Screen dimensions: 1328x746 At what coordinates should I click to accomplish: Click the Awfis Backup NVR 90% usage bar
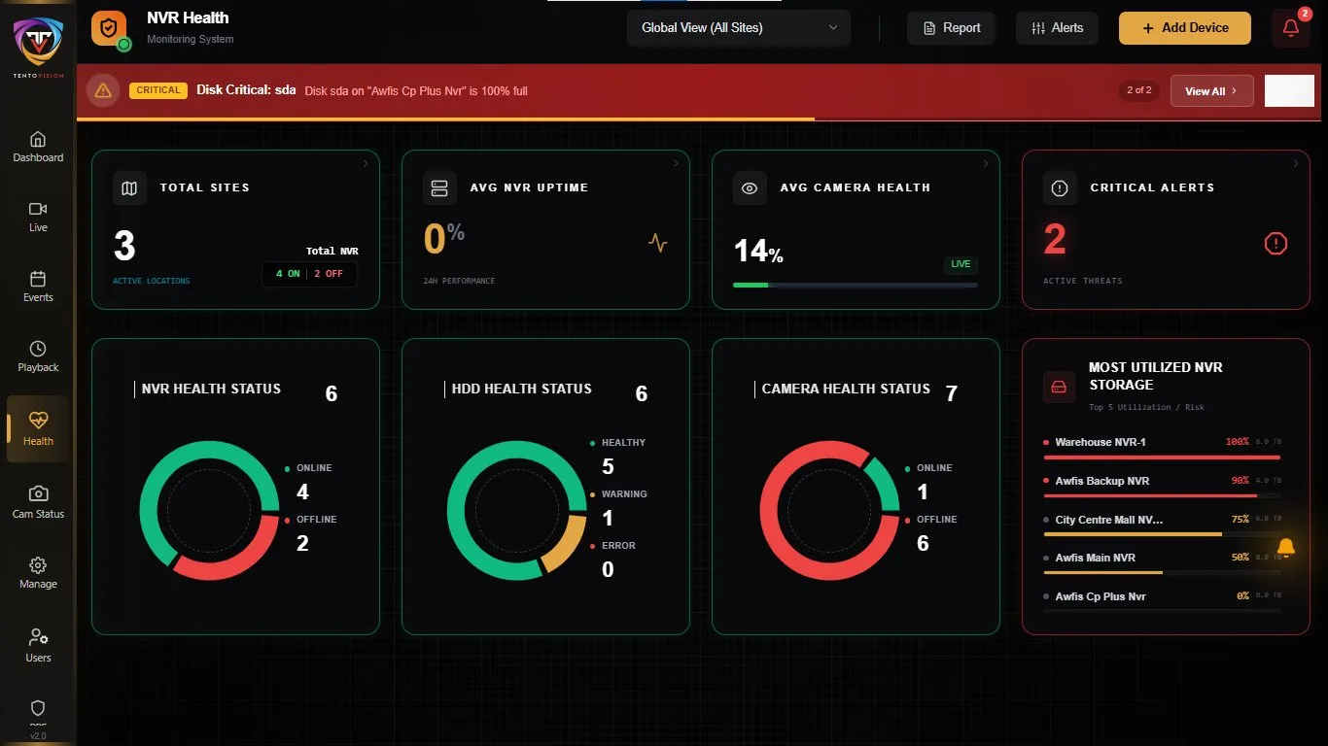tap(1162, 495)
